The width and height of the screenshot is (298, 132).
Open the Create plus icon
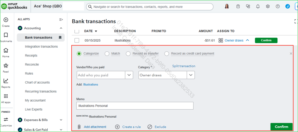[6, 20]
